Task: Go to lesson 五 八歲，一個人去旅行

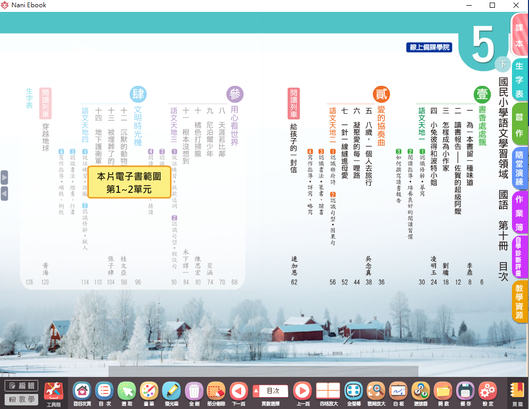Action: pyautogui.click(x=368, y=150)
